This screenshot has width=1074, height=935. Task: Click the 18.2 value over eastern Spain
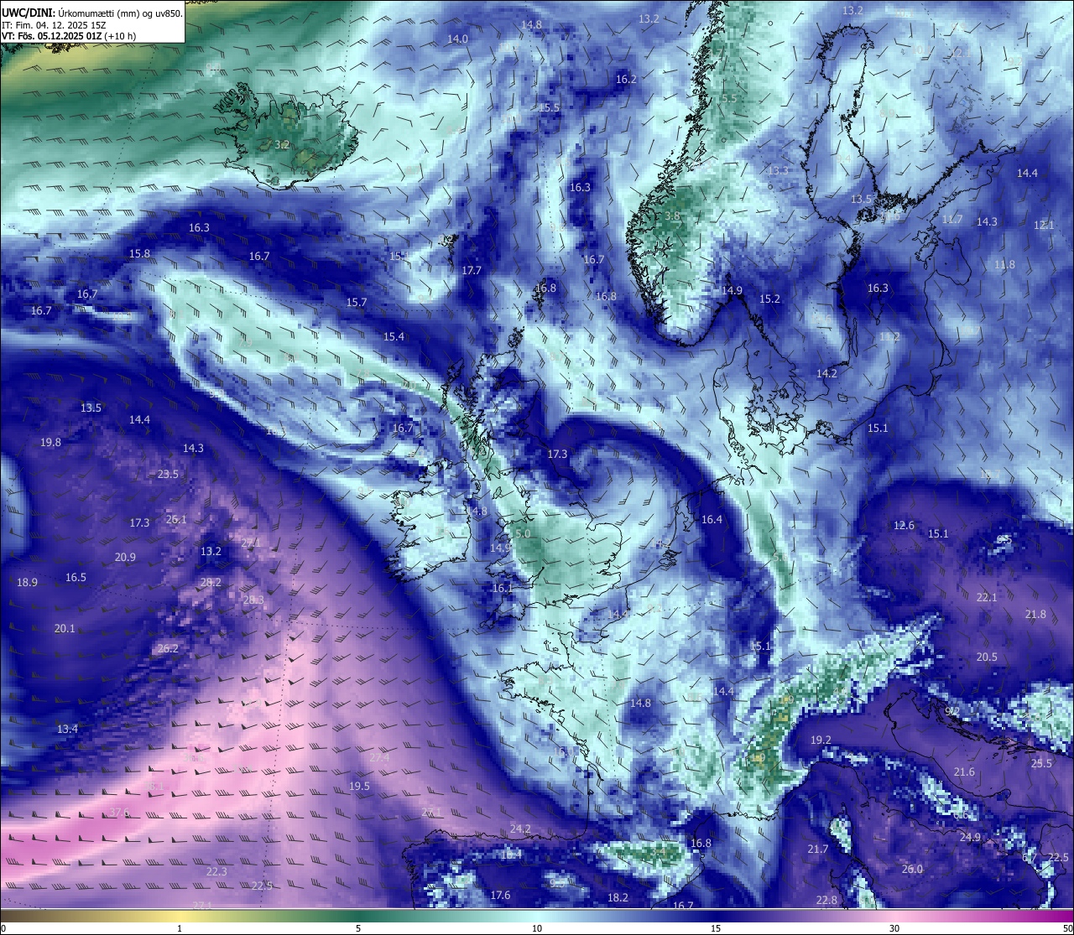[618, 897]
